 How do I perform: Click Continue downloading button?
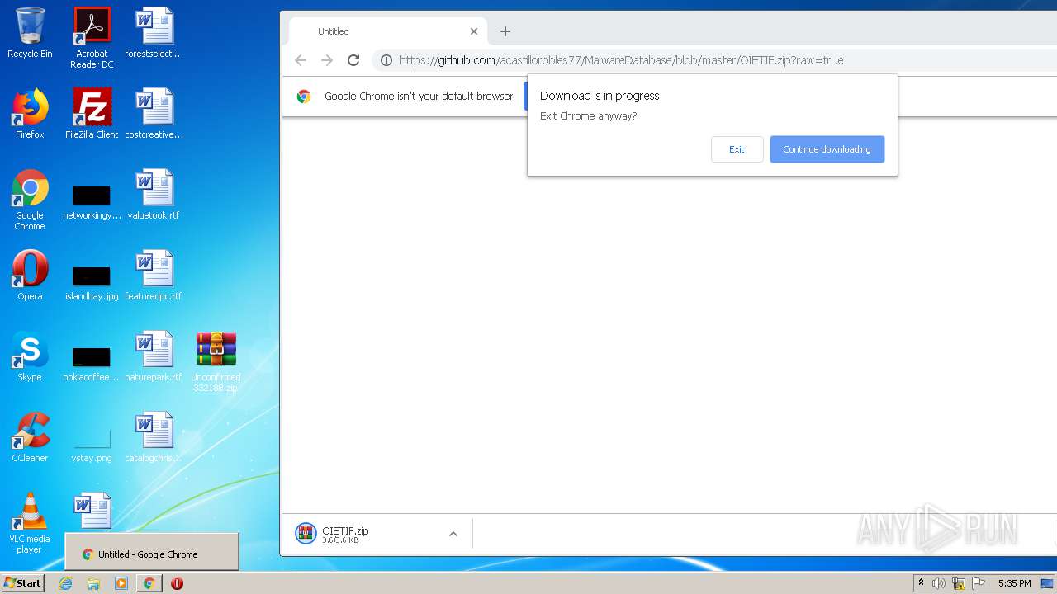(827, 149)
